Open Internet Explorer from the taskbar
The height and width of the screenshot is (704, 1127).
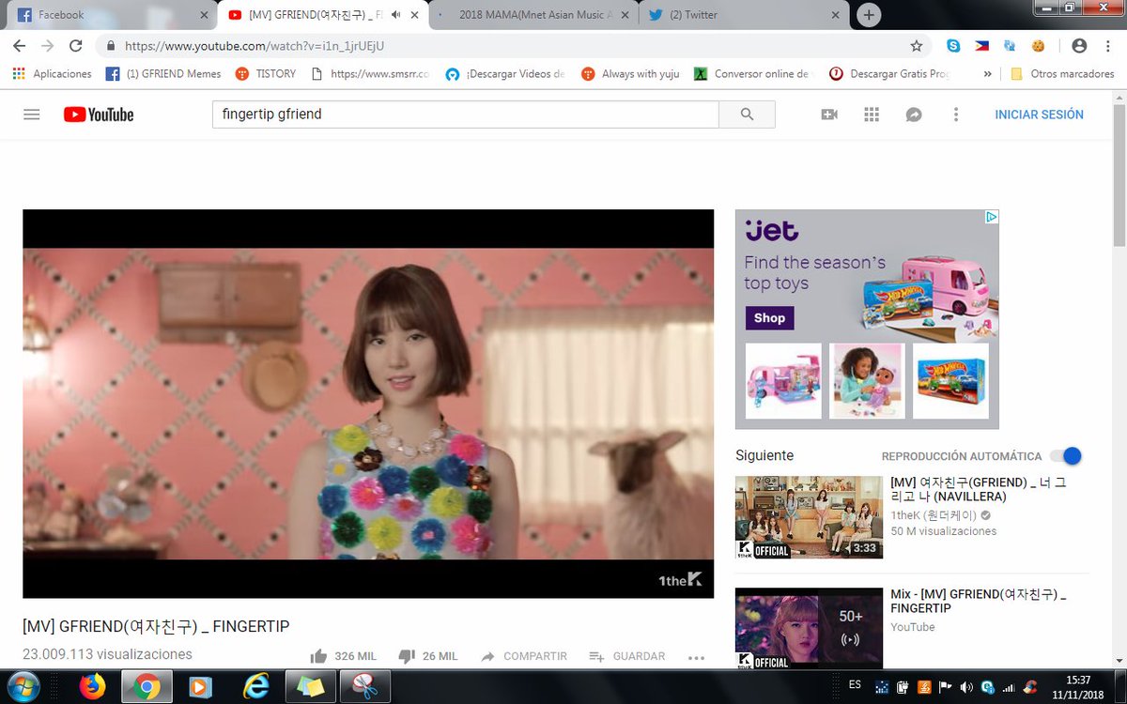click(x=255, y=686)
